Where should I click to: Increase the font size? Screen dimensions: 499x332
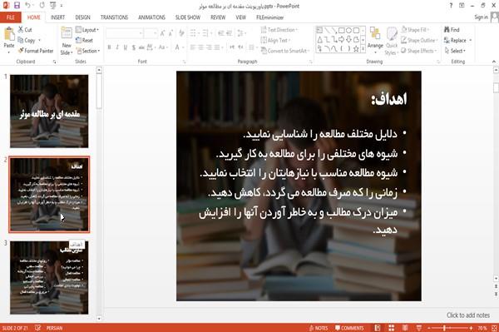click(163, 33)
